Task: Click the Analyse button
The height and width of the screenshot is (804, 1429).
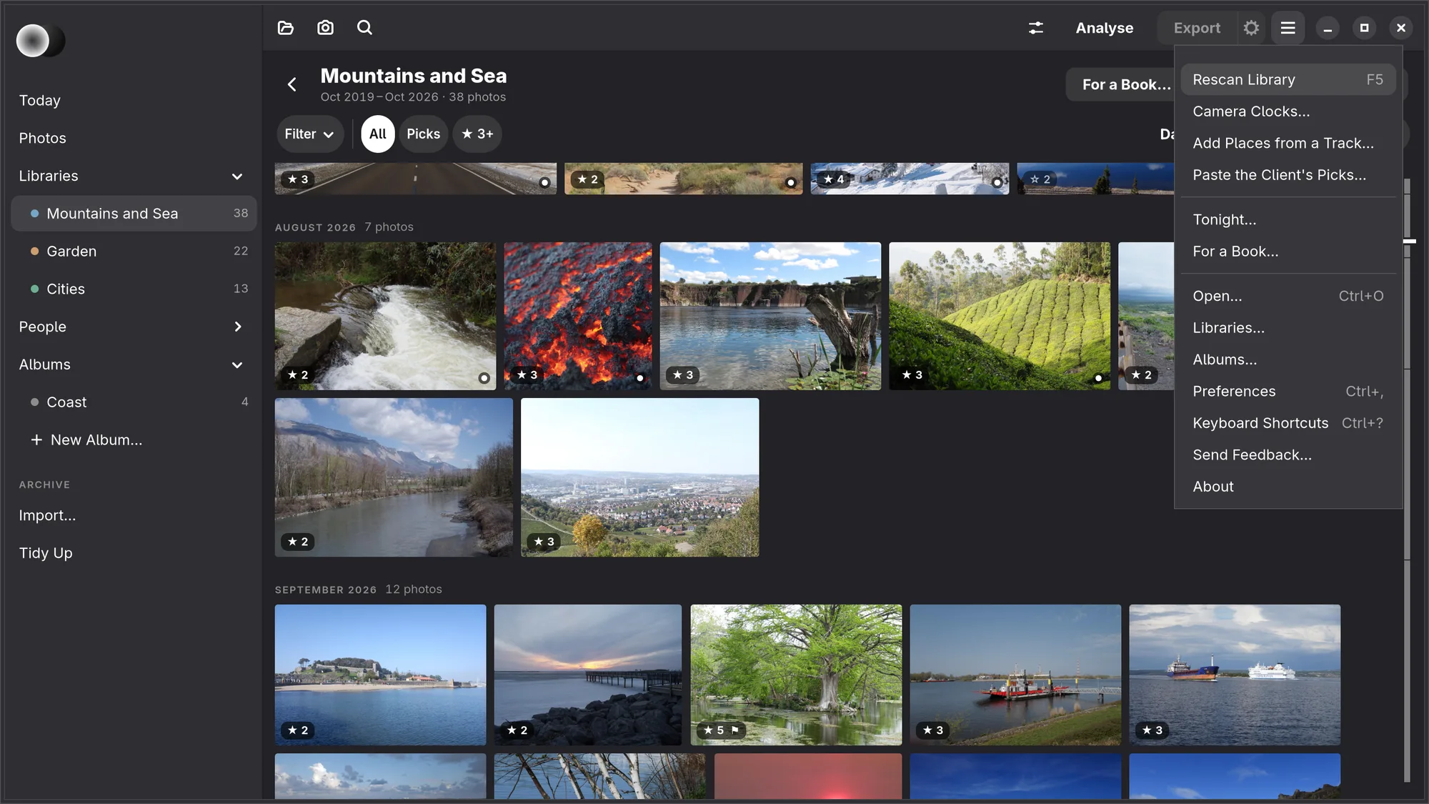Action: coord(1105,28)
